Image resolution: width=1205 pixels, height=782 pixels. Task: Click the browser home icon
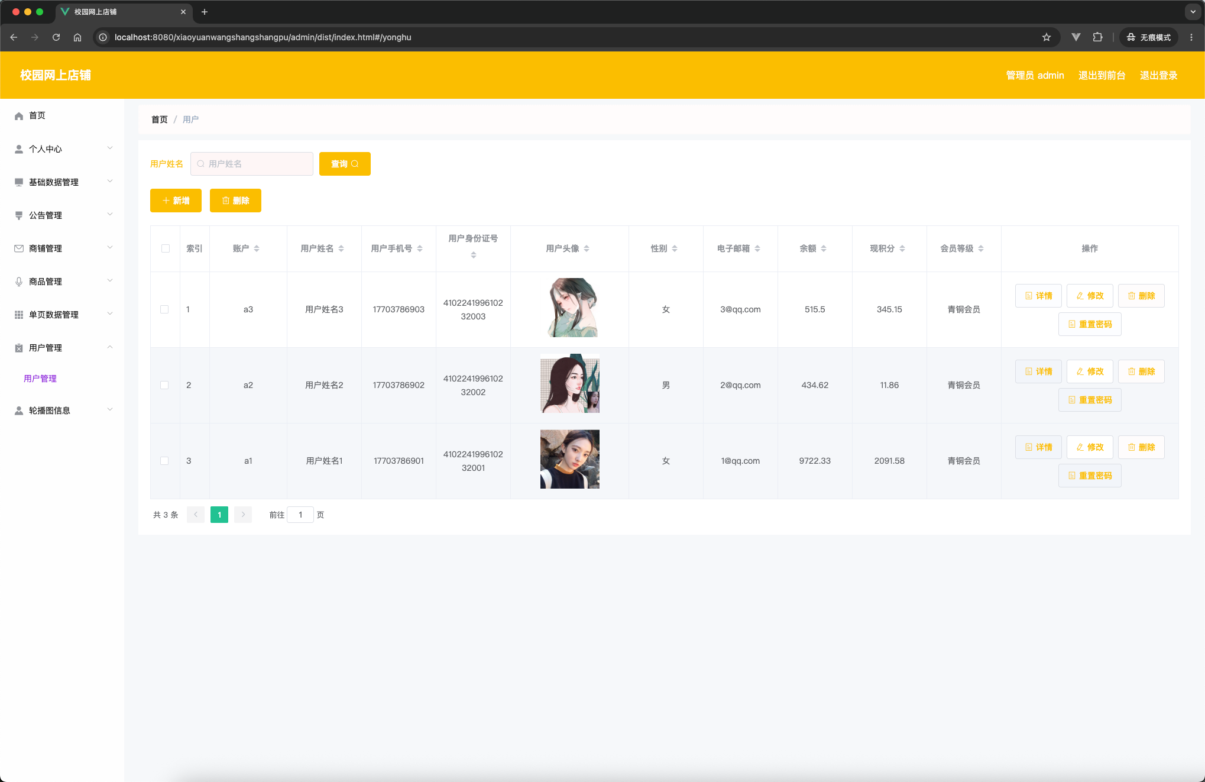point(77,37)
